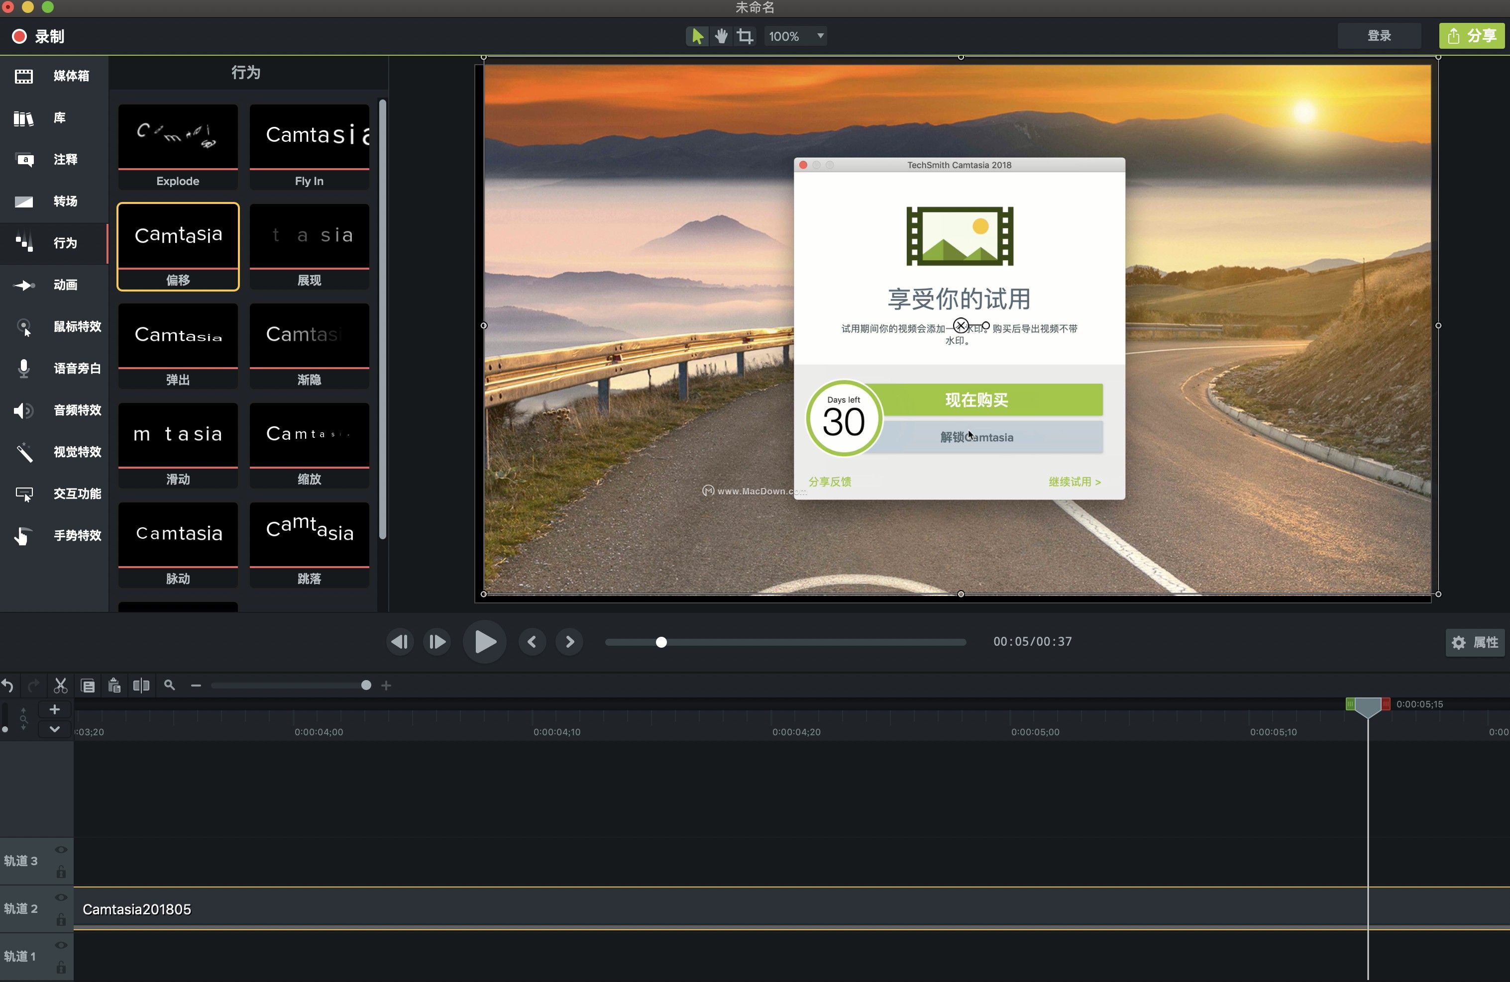Click the timeline zoom out minus

tap(196, 685)
